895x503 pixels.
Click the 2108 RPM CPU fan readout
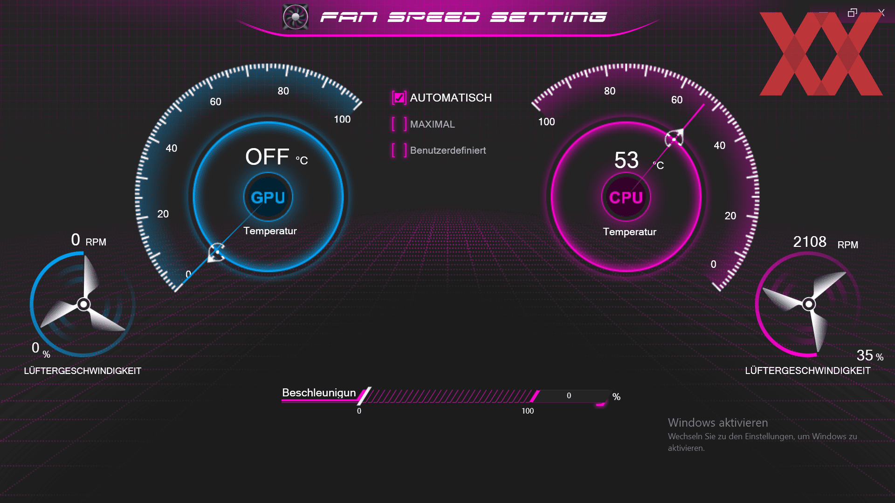(x=825, y=243)
